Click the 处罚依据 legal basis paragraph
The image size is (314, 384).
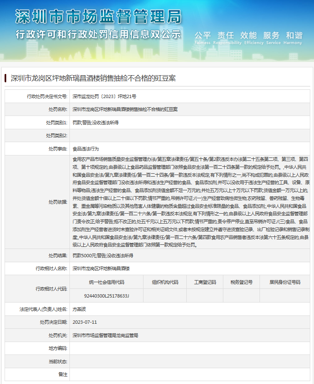coord(191,202)
